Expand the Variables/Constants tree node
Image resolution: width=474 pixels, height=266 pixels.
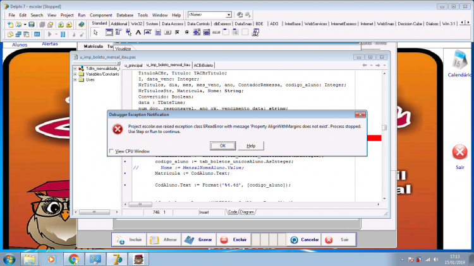click(75, 74)
